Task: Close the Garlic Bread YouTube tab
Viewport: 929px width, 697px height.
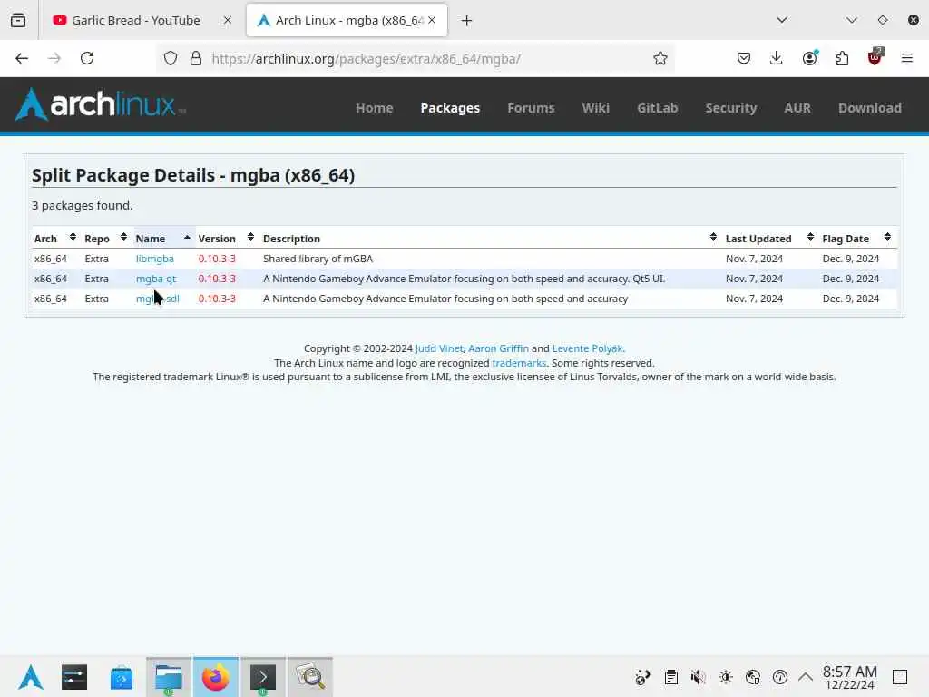Action: [228, 20]
